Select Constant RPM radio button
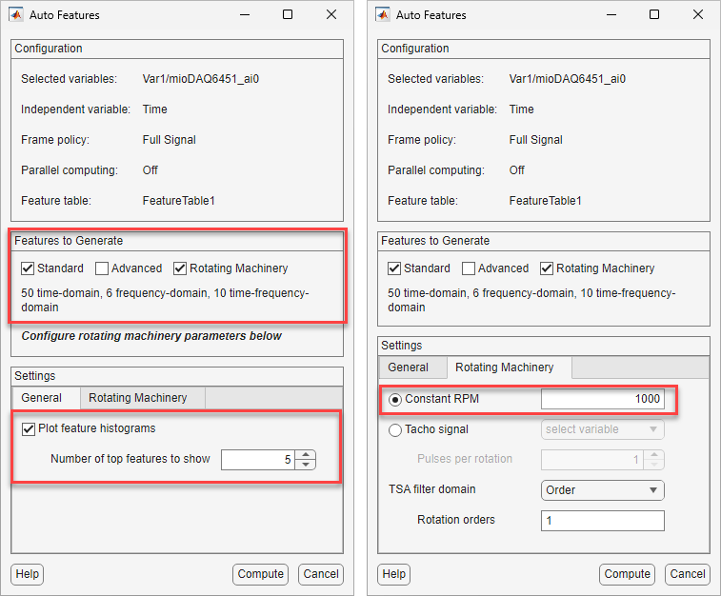 tap(395, 399)
